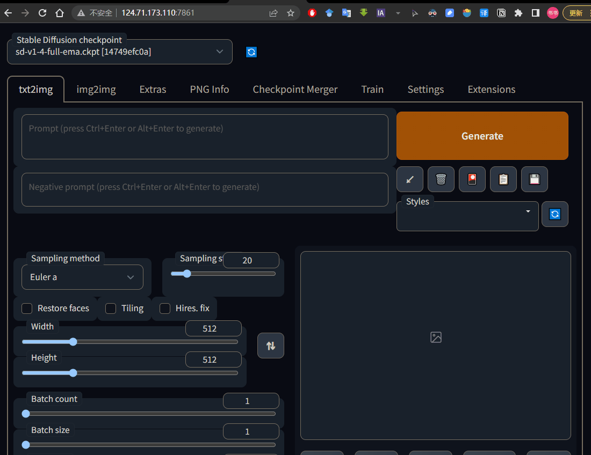Click the clipboard apply styles icon
Screen dimensions: 591x455
[503, 179]
